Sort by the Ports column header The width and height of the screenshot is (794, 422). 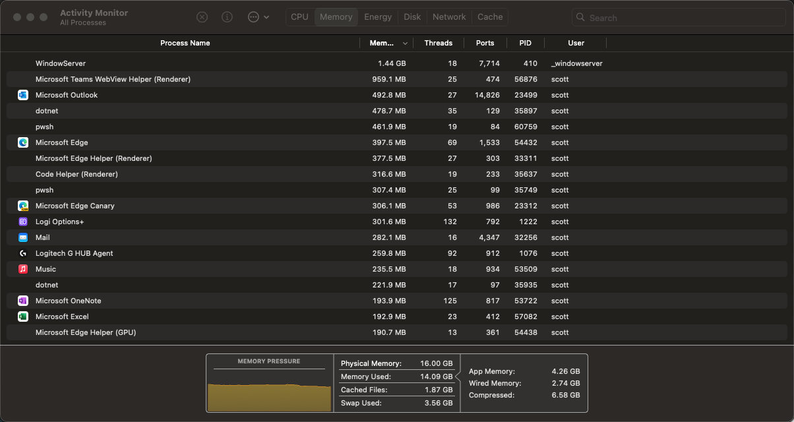(485, 43)
